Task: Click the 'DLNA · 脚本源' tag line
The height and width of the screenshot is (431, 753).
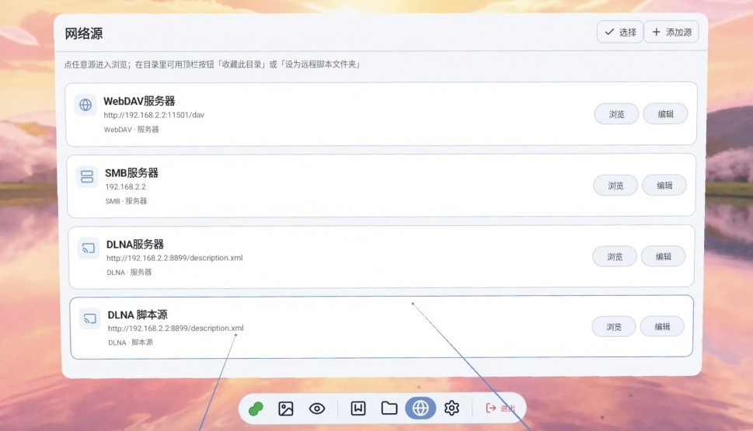Action: [130, 342]
